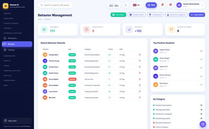
Task: Open the Random picker
Action: (137, 15)
